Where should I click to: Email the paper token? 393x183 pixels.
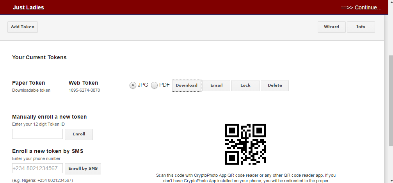click(x=216, y=85)
